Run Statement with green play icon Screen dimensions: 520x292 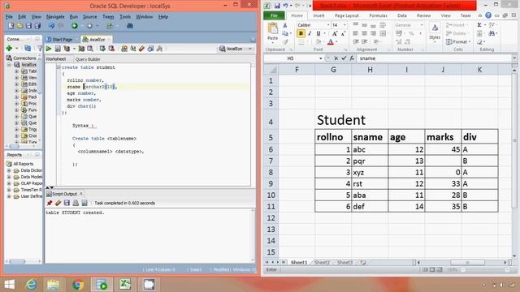[x=49, y=49]
